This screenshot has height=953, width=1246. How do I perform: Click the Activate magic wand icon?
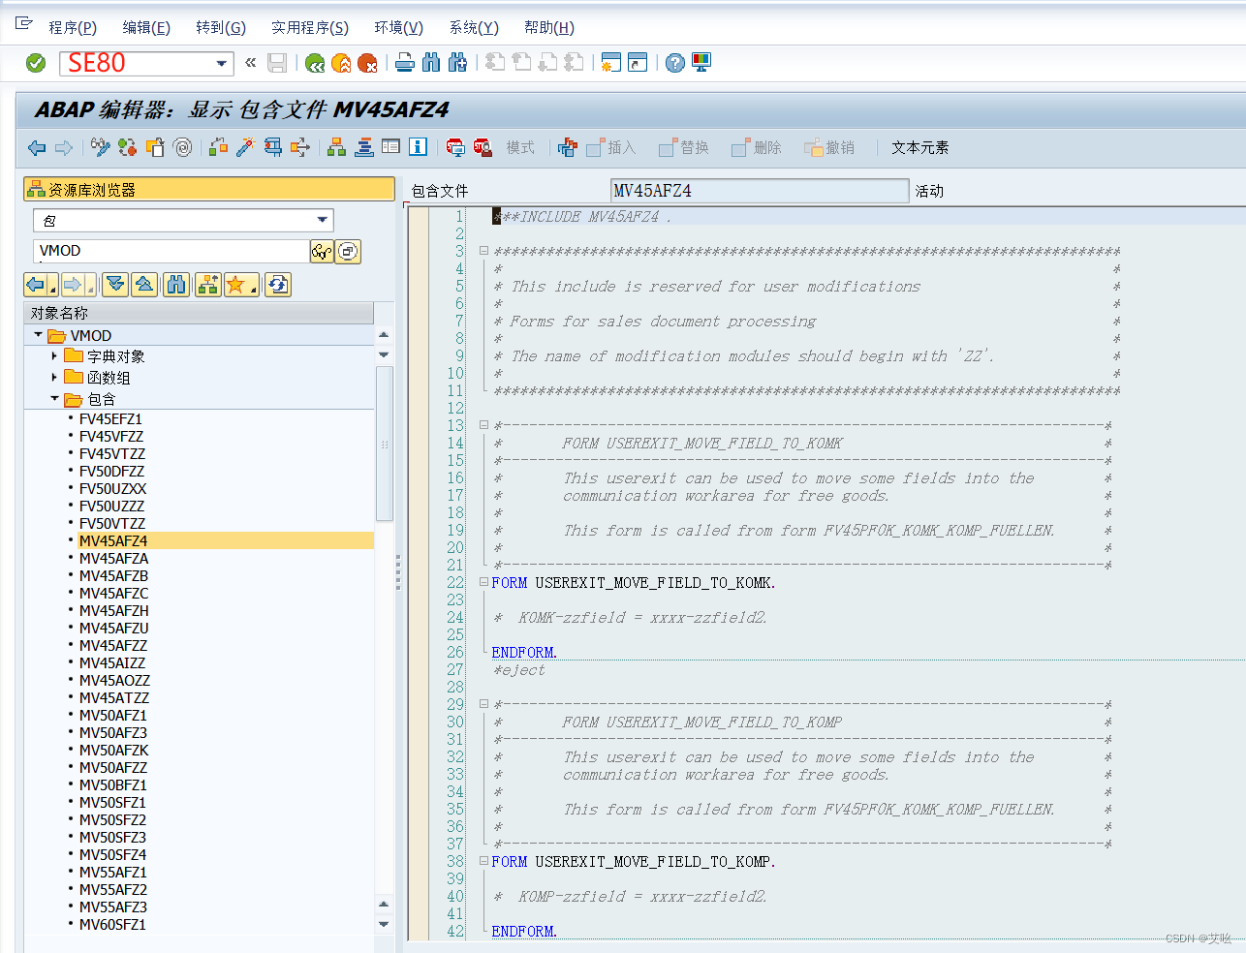246,147
